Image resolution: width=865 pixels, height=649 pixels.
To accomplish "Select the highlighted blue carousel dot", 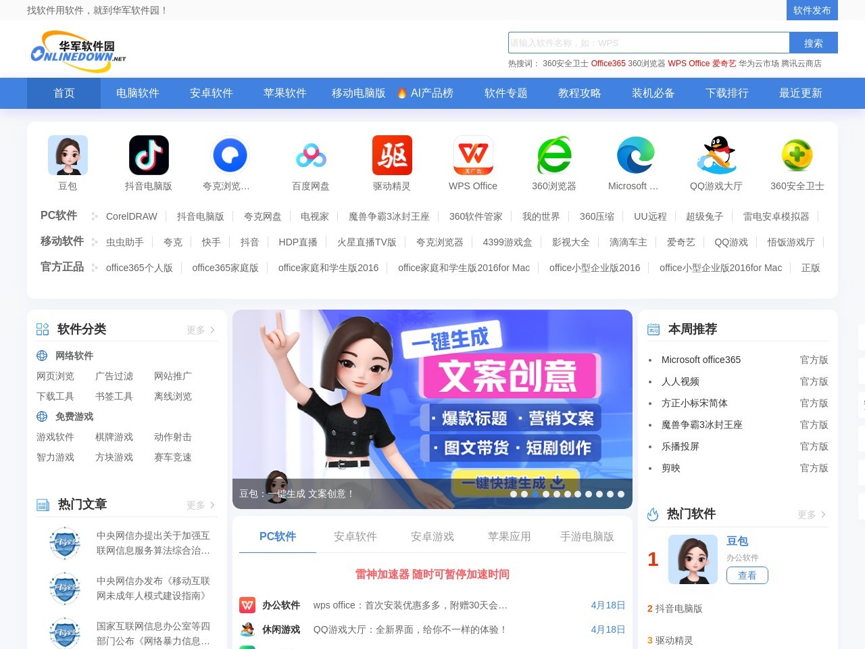I will point(535,494).
